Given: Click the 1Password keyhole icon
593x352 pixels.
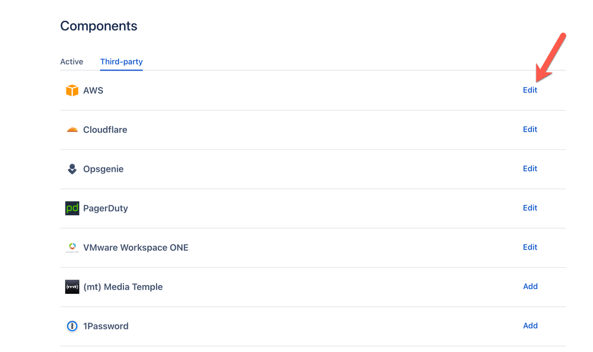Looking at the screenshot, I should tap(72, 326).
